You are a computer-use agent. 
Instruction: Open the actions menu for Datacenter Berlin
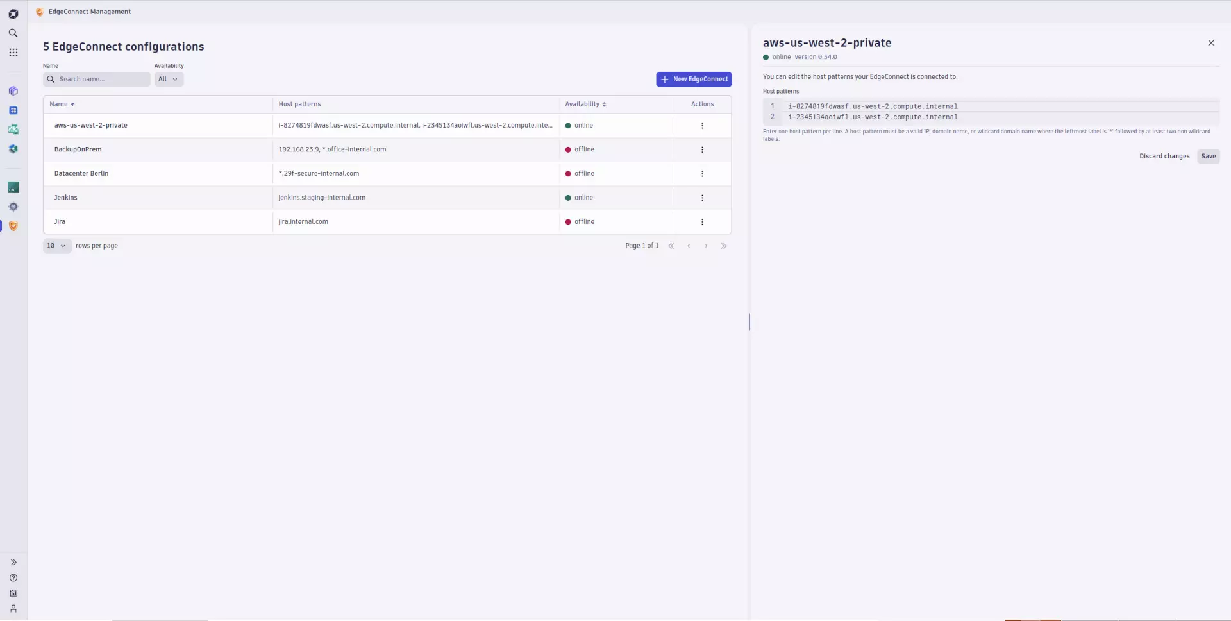pos(702,173)
